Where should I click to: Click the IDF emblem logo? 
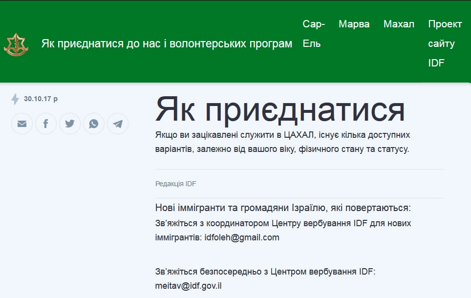[x=16, y=44]
